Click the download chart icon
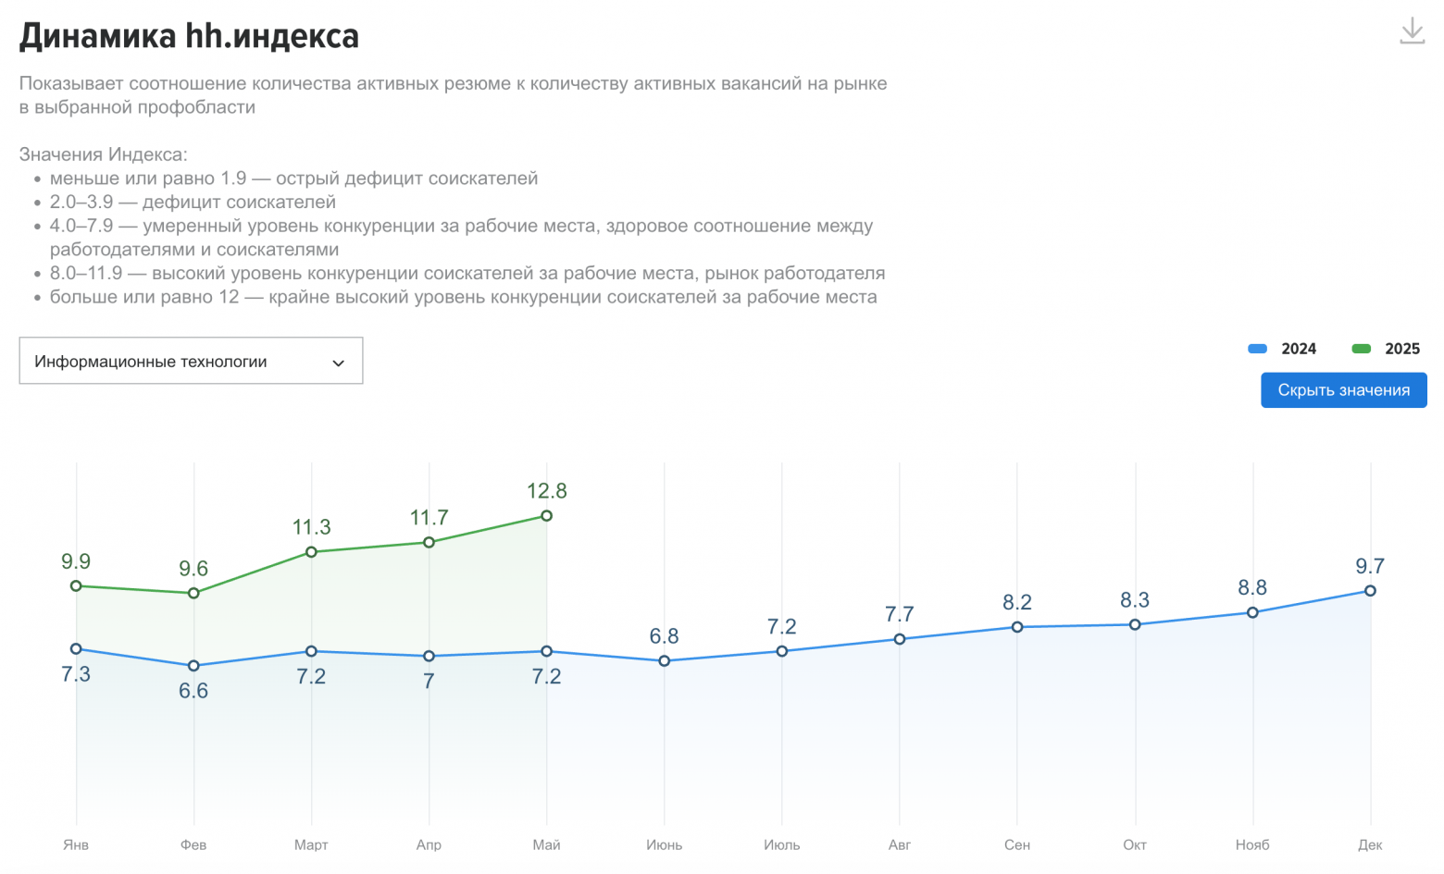This screenshot has width=1444, height=874. (1412, 31)
